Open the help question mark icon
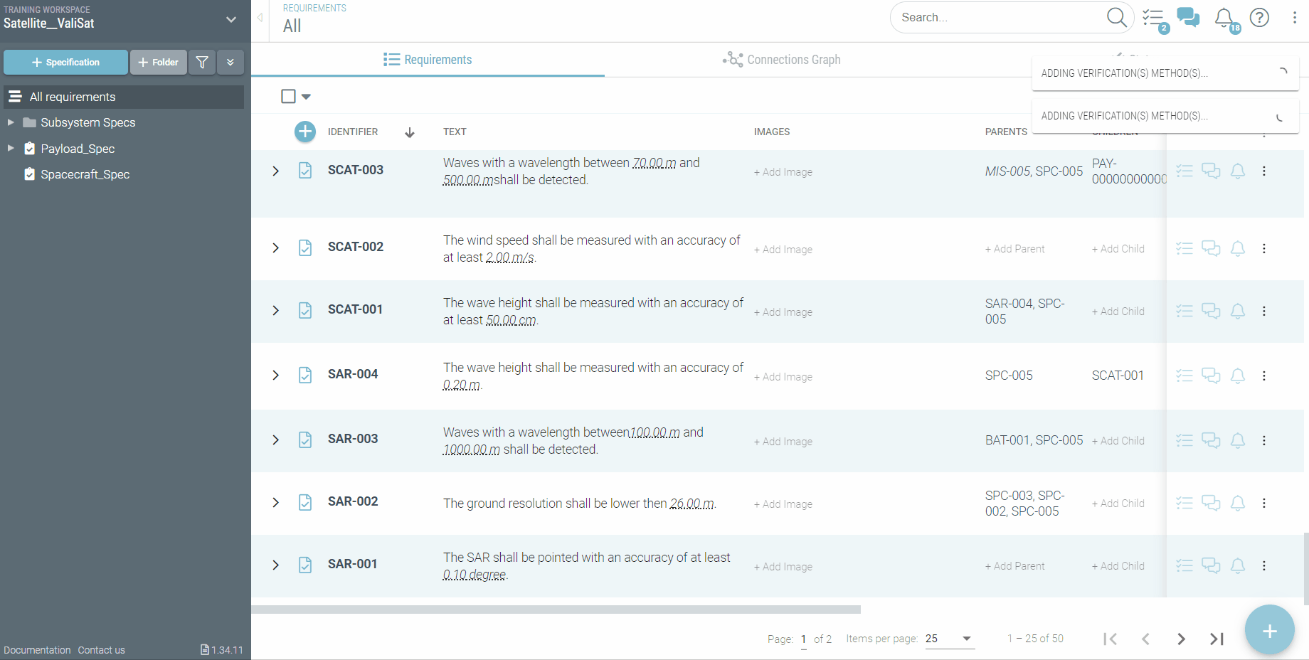Screen dimensions: 1309x660 (1259, 17)
